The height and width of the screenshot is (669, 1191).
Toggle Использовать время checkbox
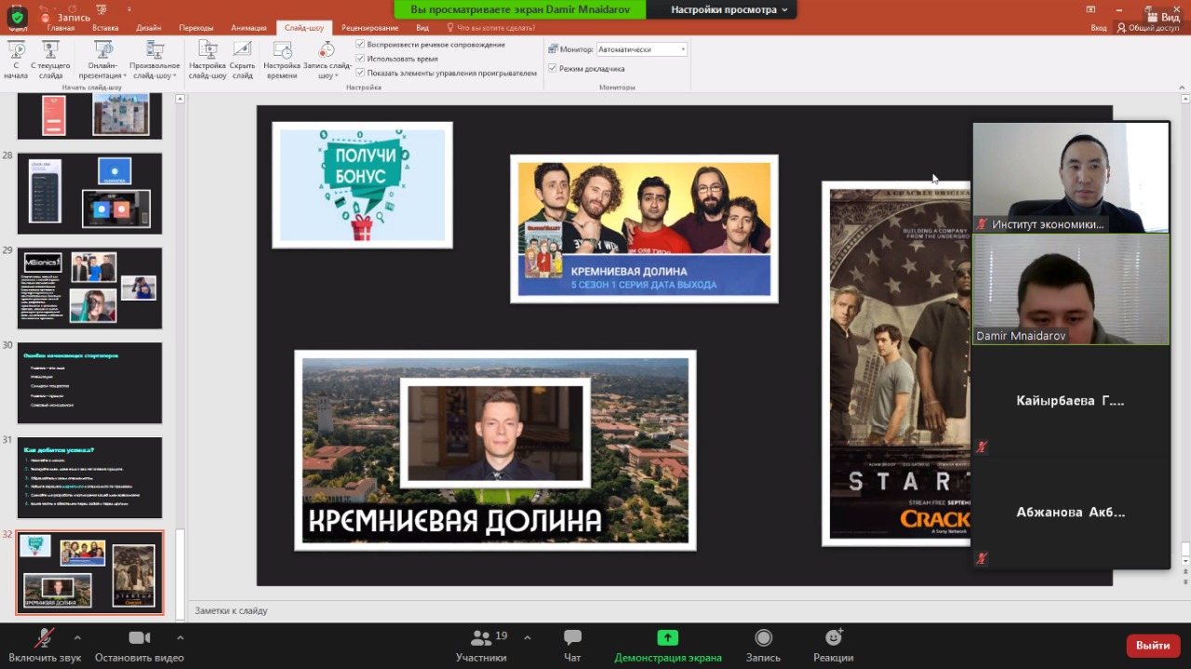pyautogui.click(x=360, y=59)
